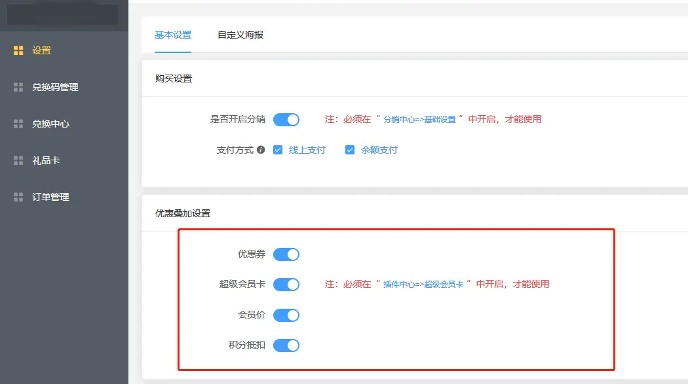Click the 是否开启分销 field label
The height and width of the screenshot is (384, 688).
[237, 119]
